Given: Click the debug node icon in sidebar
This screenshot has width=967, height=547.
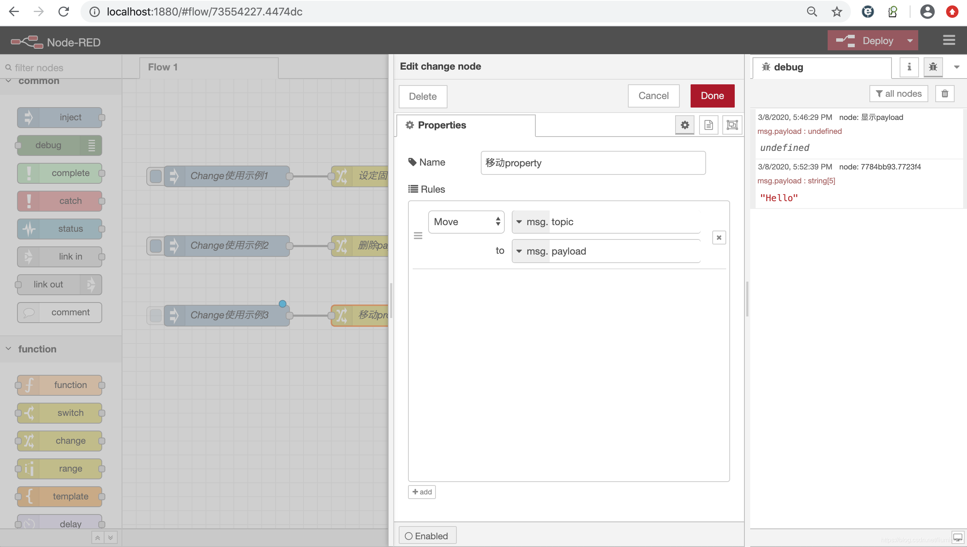Looking at the screenshot, I should tap(933, 67).
